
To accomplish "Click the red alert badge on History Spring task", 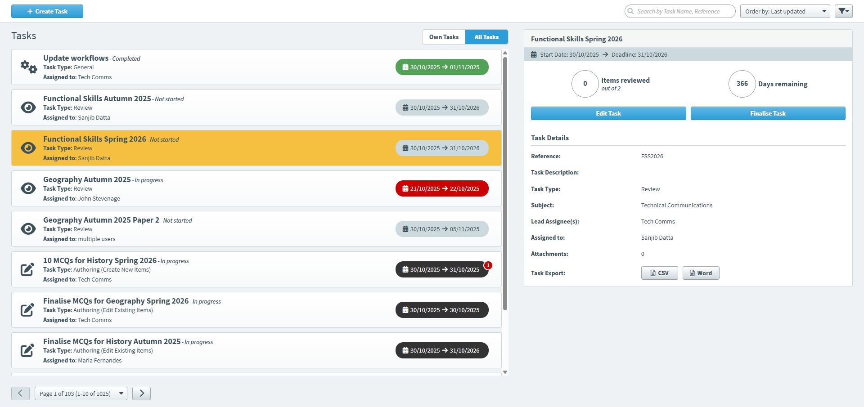I will pyautogui.click(x=488, y=265).
